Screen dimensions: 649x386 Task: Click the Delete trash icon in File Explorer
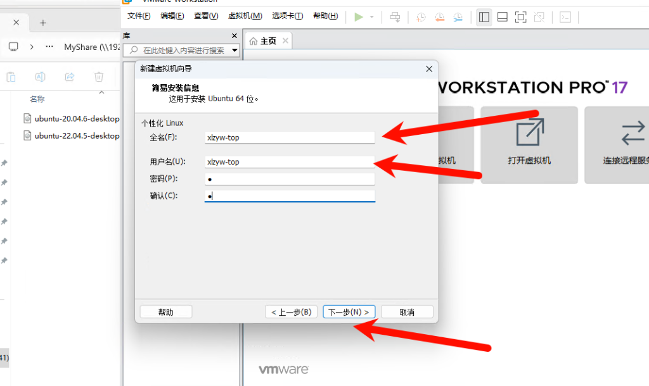98,77
